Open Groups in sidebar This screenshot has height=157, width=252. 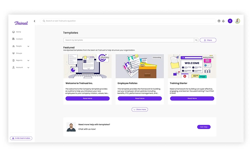click(19, 53)
